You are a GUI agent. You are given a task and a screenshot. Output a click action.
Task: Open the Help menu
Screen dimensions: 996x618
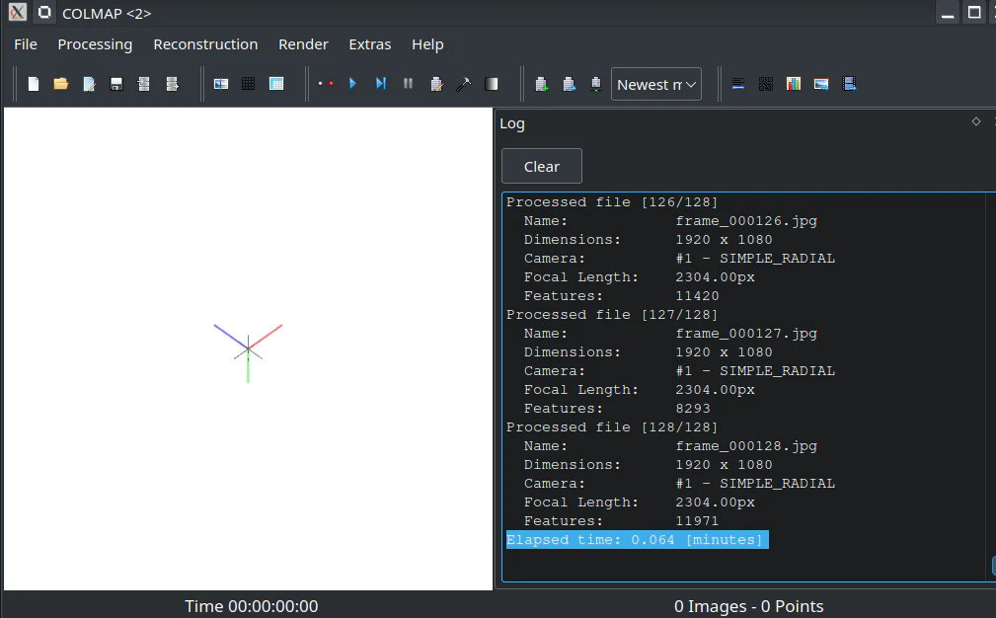(427, 44)
